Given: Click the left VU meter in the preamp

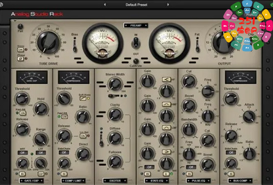Looking at the screenshot, I should click(103, 43).
